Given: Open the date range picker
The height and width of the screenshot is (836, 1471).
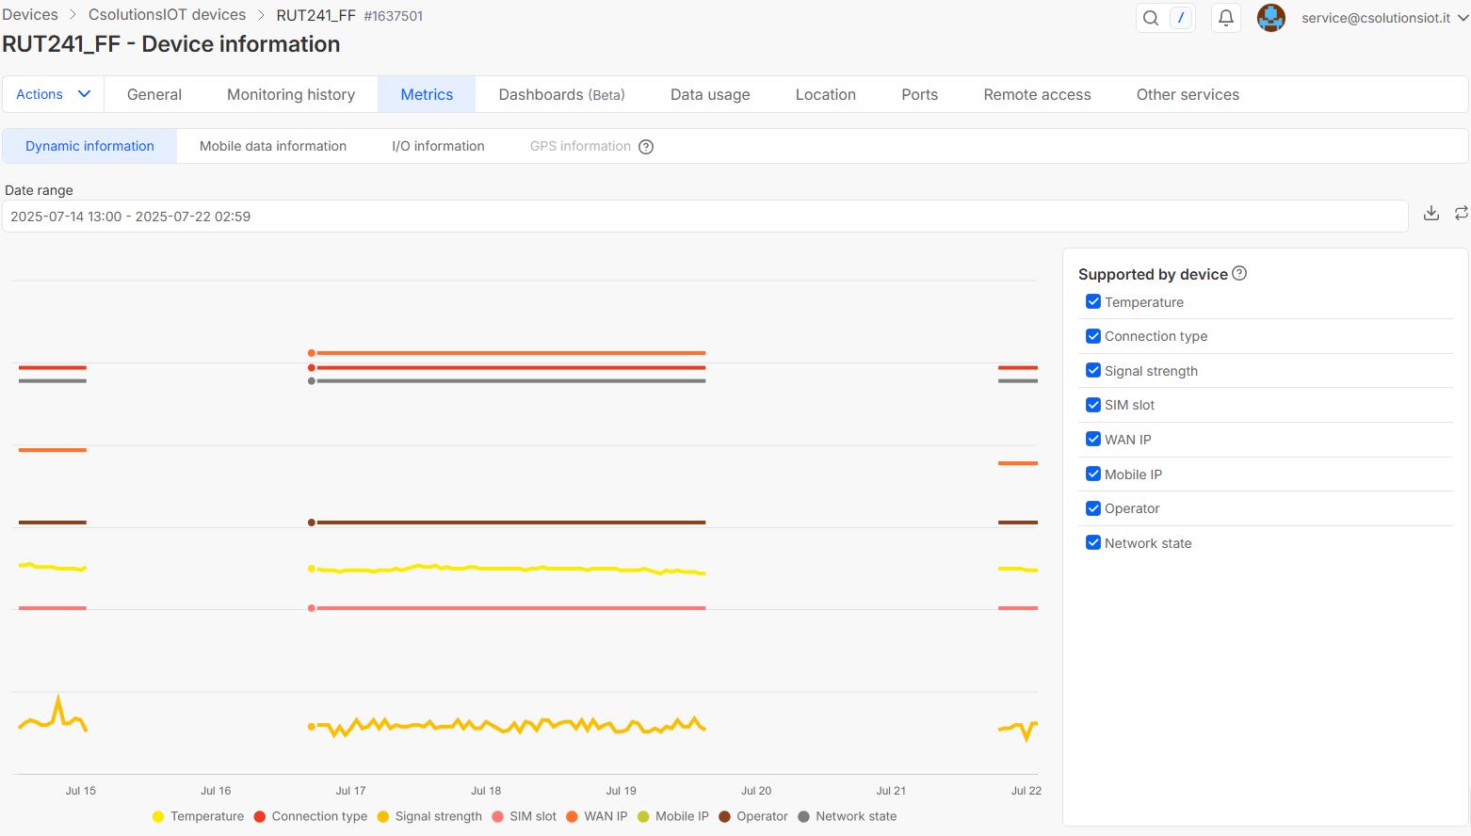Looking at the screenshot, I should click(704, 217).
